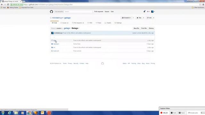Open the plus create-new dropdown
Viewport: 205px width, 115px height.
point(148,11)
